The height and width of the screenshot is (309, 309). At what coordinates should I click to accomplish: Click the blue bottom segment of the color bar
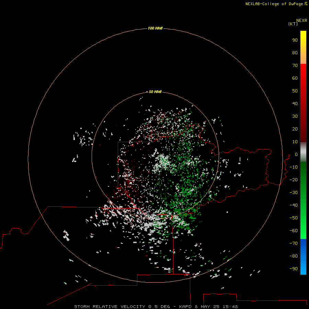click(303, 257)
